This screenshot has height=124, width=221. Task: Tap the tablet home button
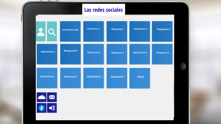tap(182, 66)
